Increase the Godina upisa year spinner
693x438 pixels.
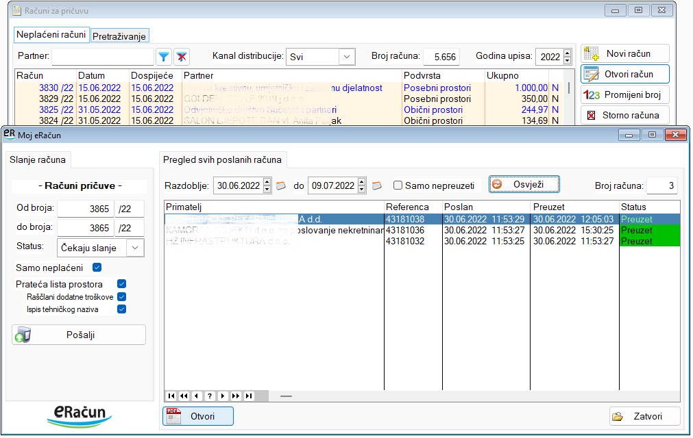[567, 53]
